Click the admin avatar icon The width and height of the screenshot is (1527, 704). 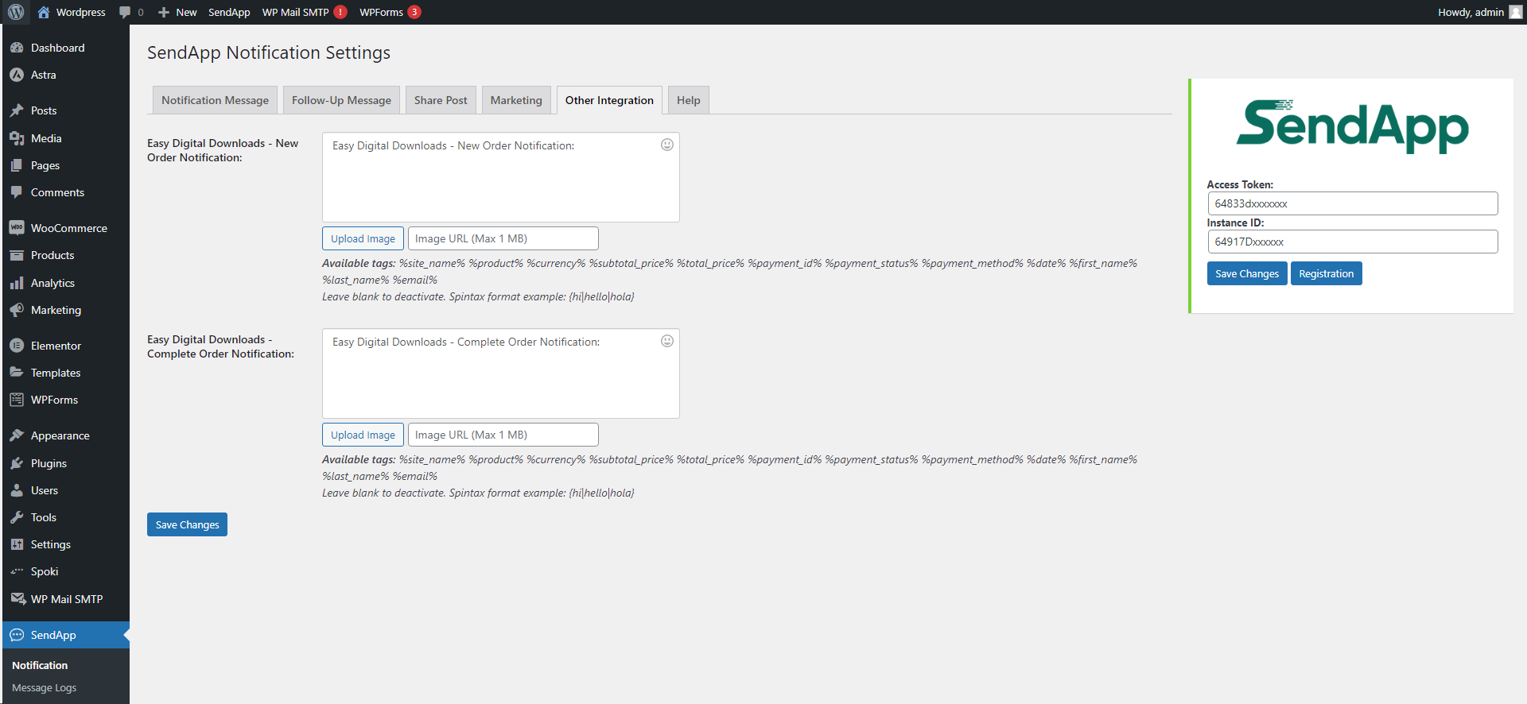1515,12
